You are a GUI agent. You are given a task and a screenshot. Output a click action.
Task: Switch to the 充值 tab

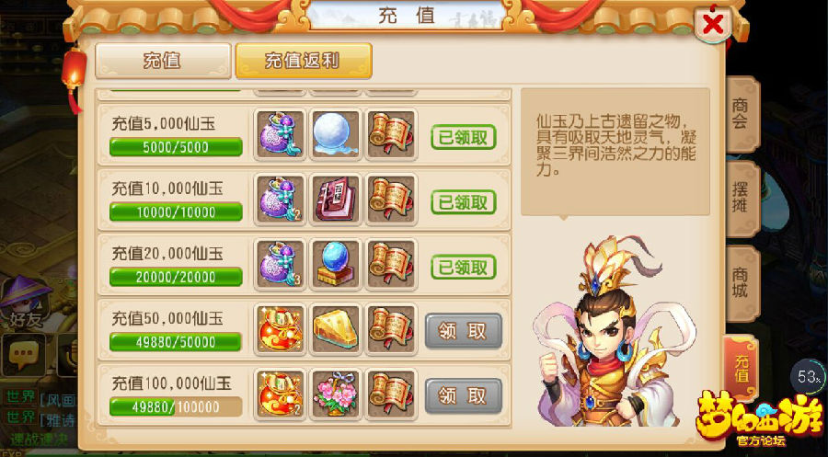pyautogui.click(x=163, y=61)
